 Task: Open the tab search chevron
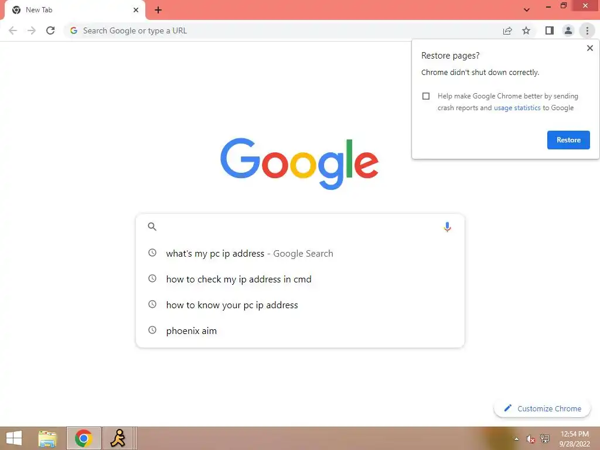pyautogui.click(x=527, y=10)
